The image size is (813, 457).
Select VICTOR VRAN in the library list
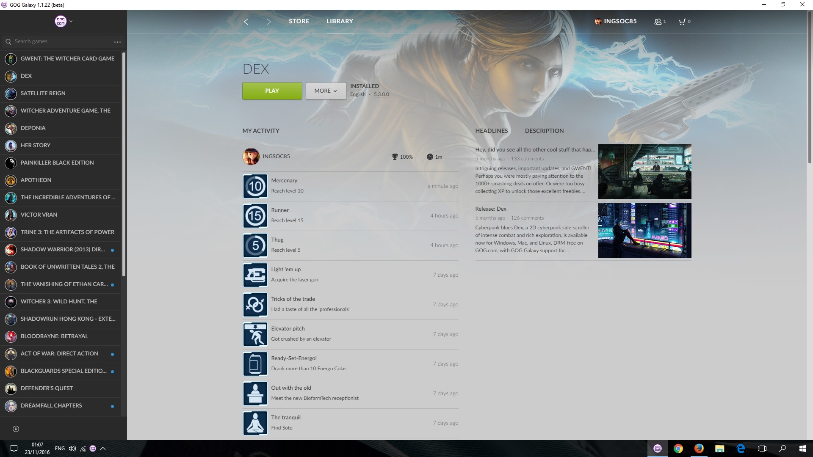(x=61, y=215)
